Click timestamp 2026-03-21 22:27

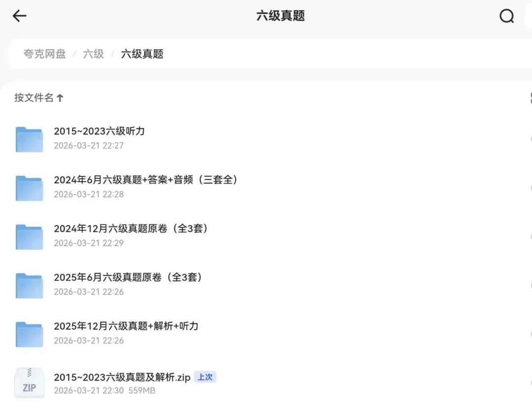89,145
